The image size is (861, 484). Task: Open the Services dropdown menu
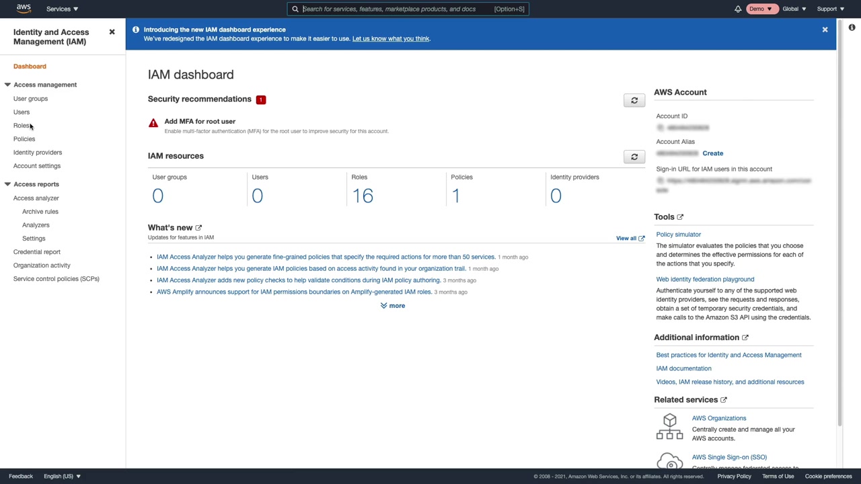tap(62, 9)
